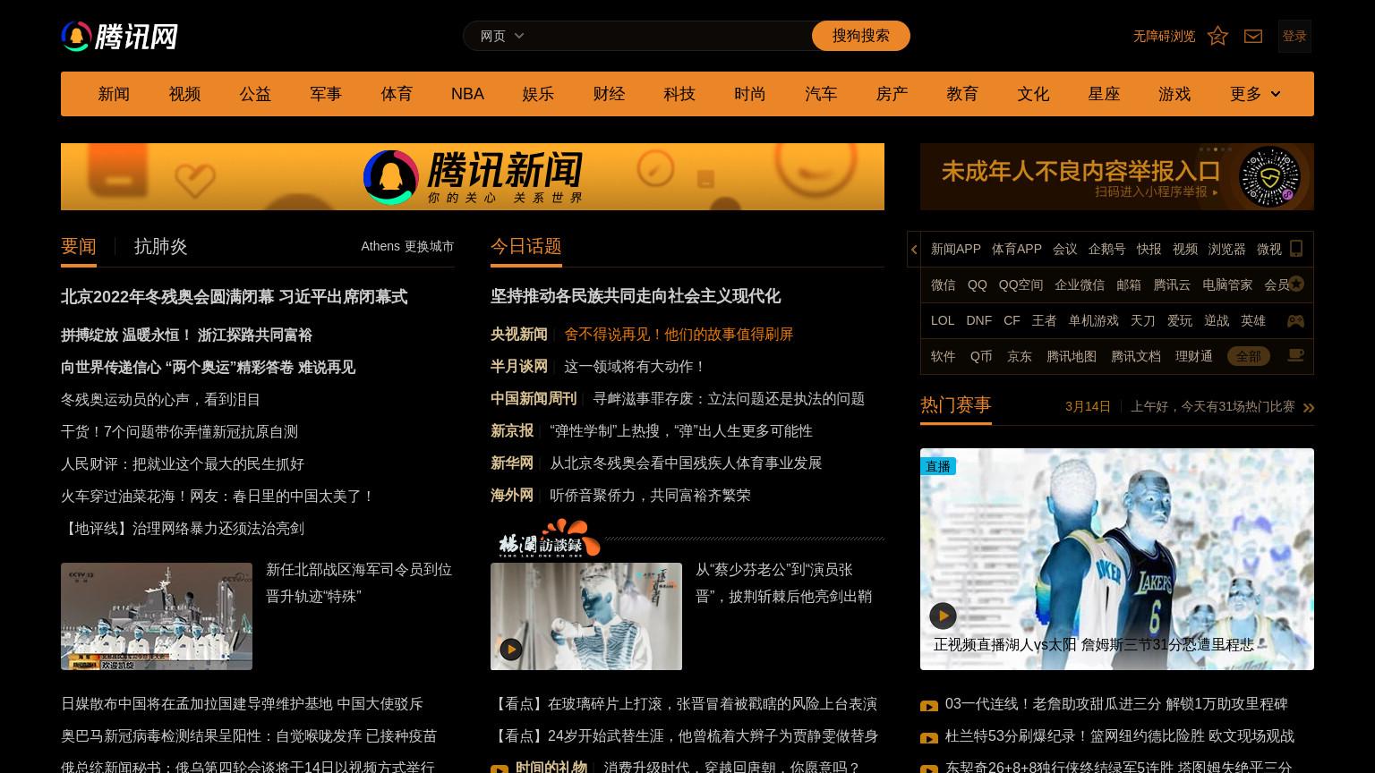The width and height of the screenshot is (1375, 773).
Task: Click the Tencent penguin logo
Action: point(119,37)
